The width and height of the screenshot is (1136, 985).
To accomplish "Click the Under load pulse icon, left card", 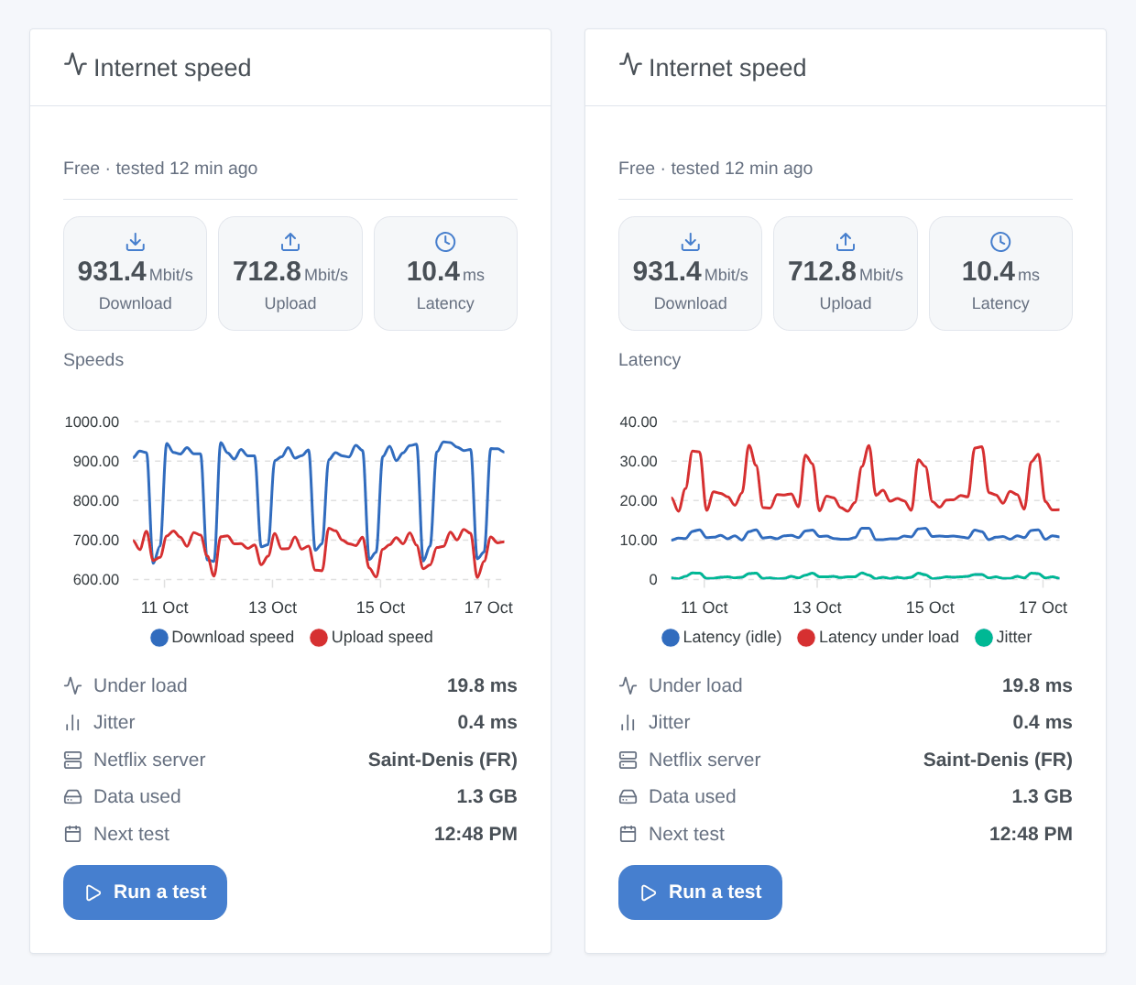I will click(73, 685).
